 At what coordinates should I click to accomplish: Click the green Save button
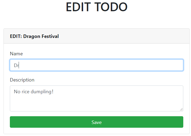(96, 122)
